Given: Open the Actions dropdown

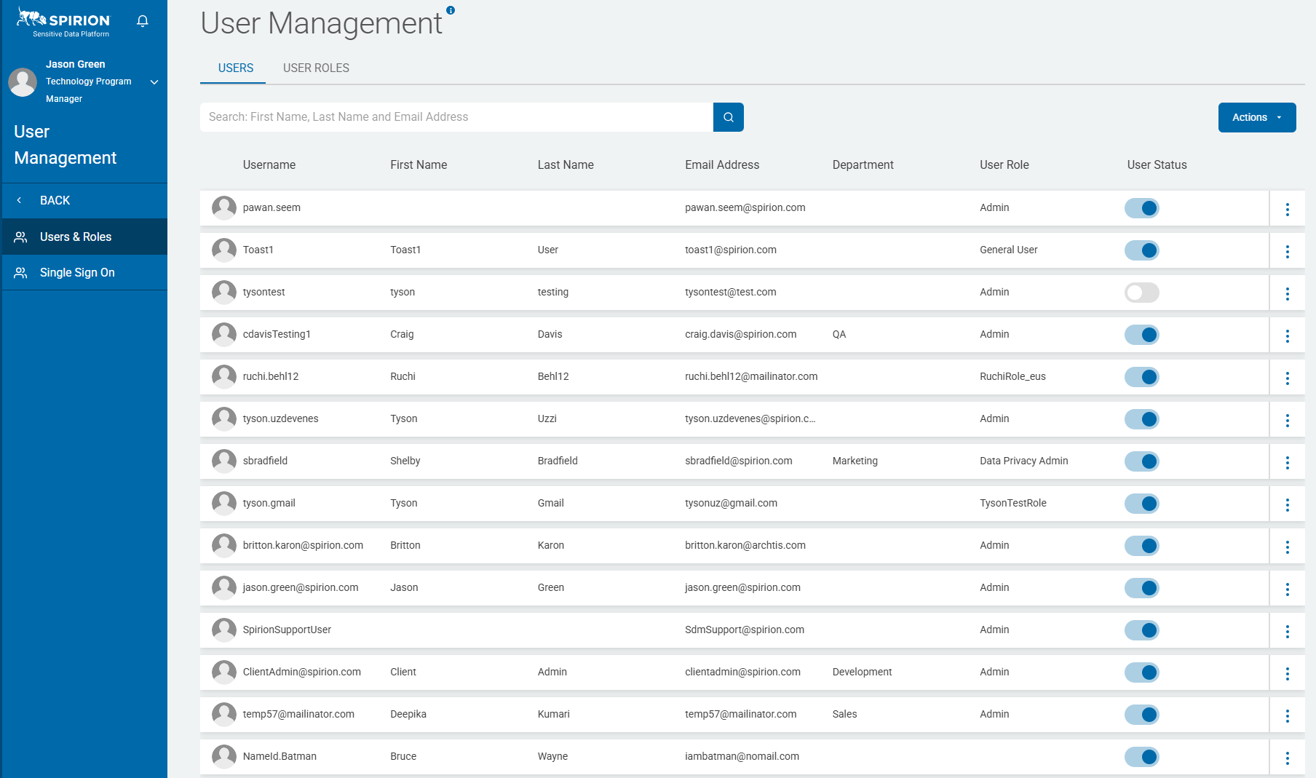Looking at the screenshot, I should pos(1256,118).
